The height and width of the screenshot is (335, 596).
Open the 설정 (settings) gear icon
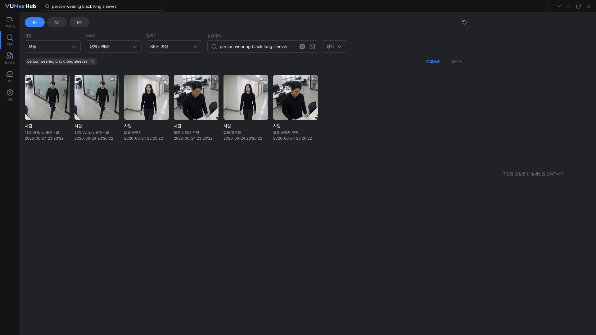(x=10, y=95)
